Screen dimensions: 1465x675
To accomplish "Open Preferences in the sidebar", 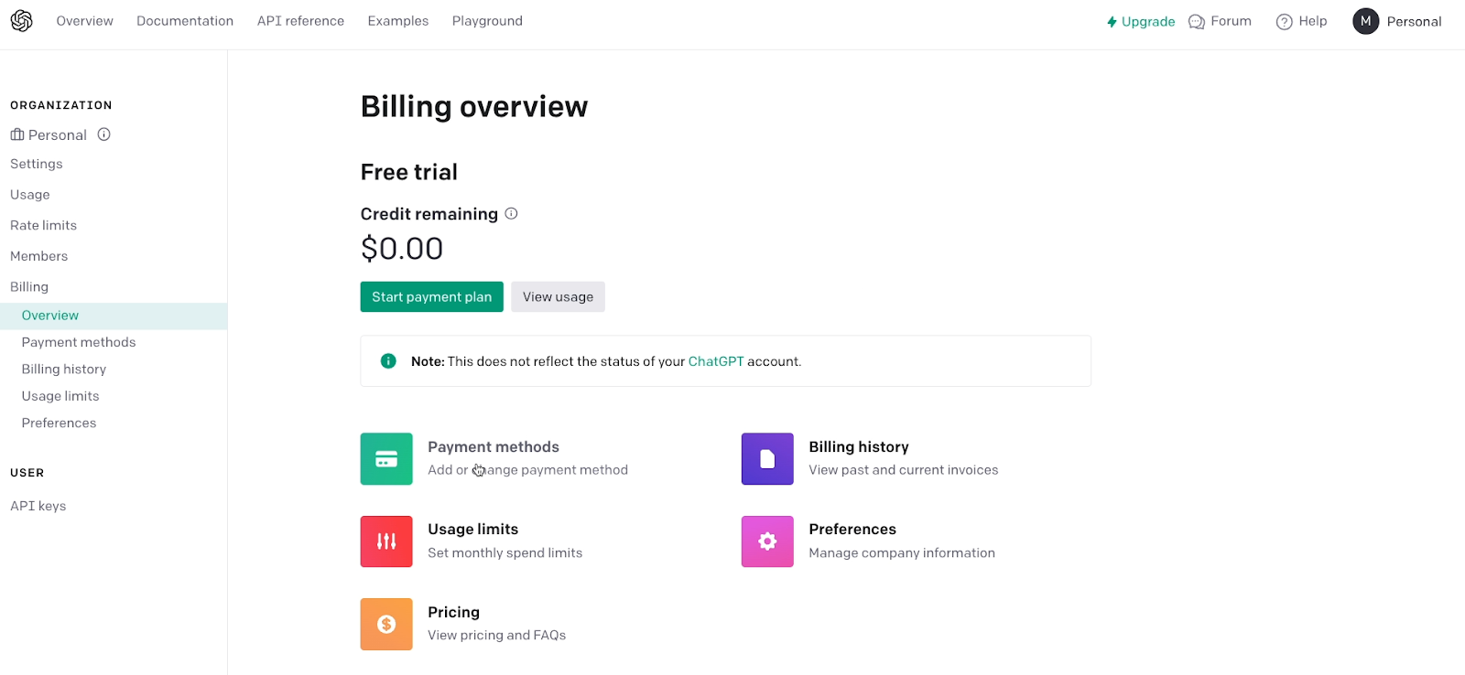I will [60, 423].
